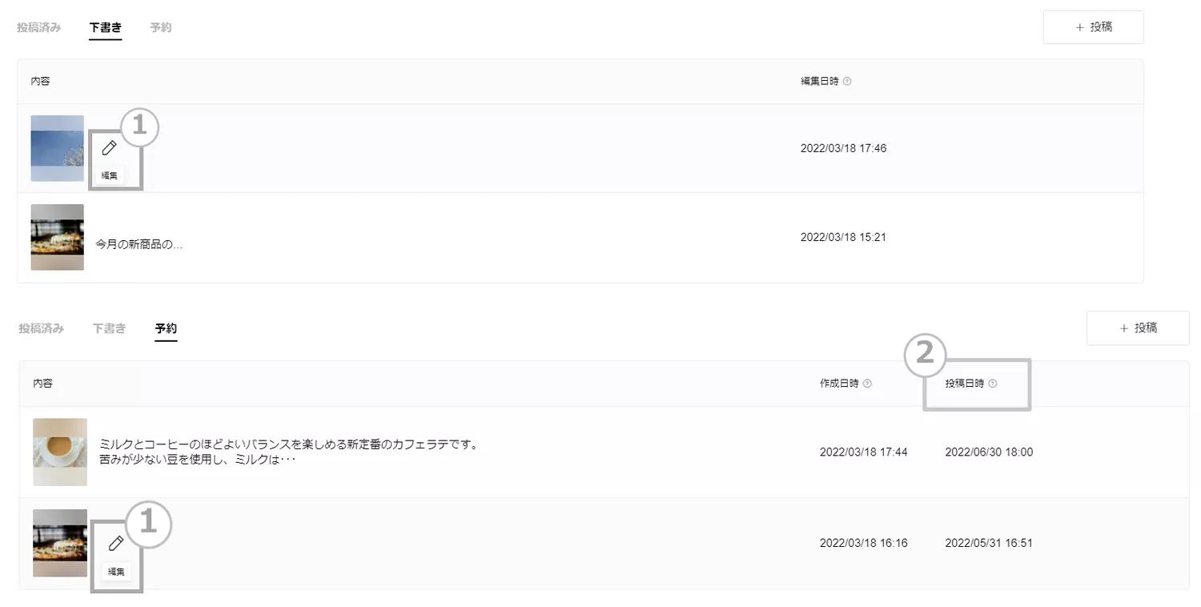The image size is (1201, 607).
Task: Open the coffee cup post thumbnail
Action: [x=60, y=452]
